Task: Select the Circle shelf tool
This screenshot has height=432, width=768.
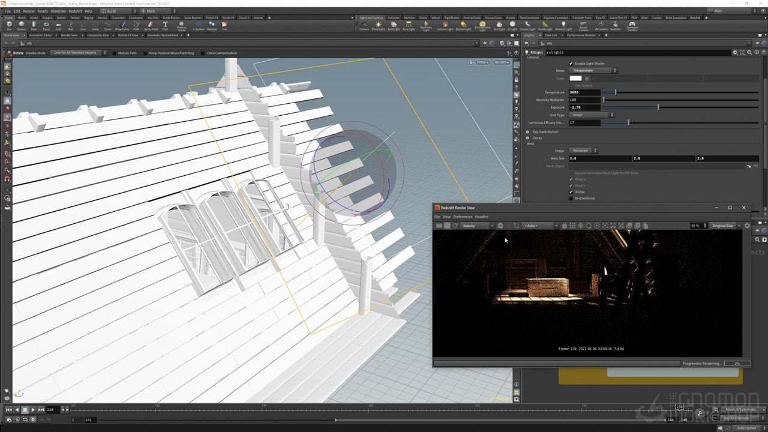Action: coord(95,26)
